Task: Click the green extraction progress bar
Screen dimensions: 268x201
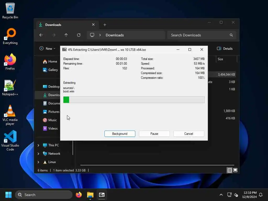Action: coord(134,100)
